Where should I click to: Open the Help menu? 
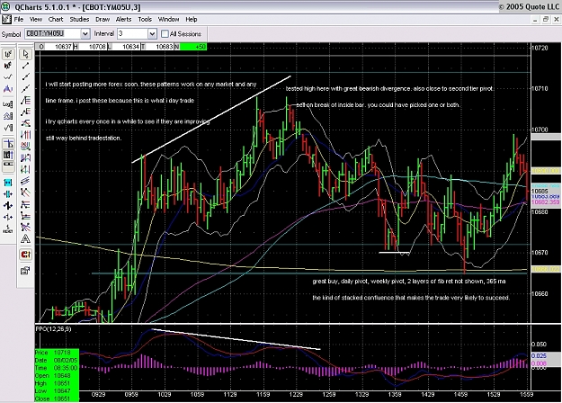click(x=192, y=20)
